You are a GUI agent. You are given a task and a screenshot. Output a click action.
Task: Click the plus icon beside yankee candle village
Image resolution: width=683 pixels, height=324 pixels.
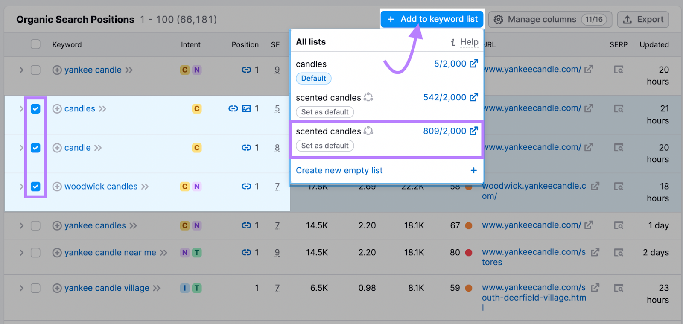click(x=57, y=288)
